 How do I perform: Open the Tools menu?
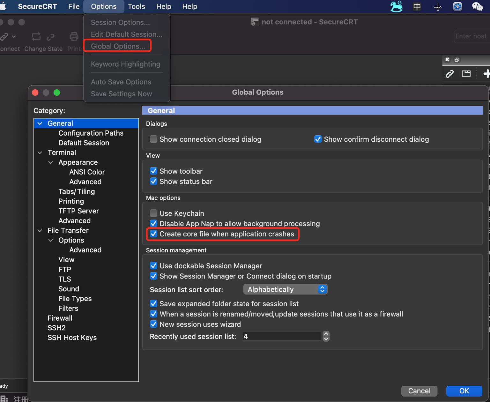(136, 6)
